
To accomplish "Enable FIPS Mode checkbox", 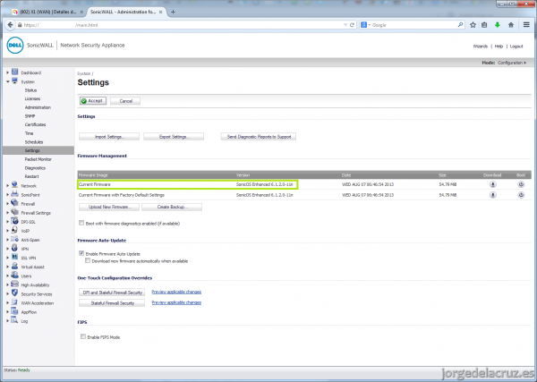I will pyautogui.click(x=83, y=336).
